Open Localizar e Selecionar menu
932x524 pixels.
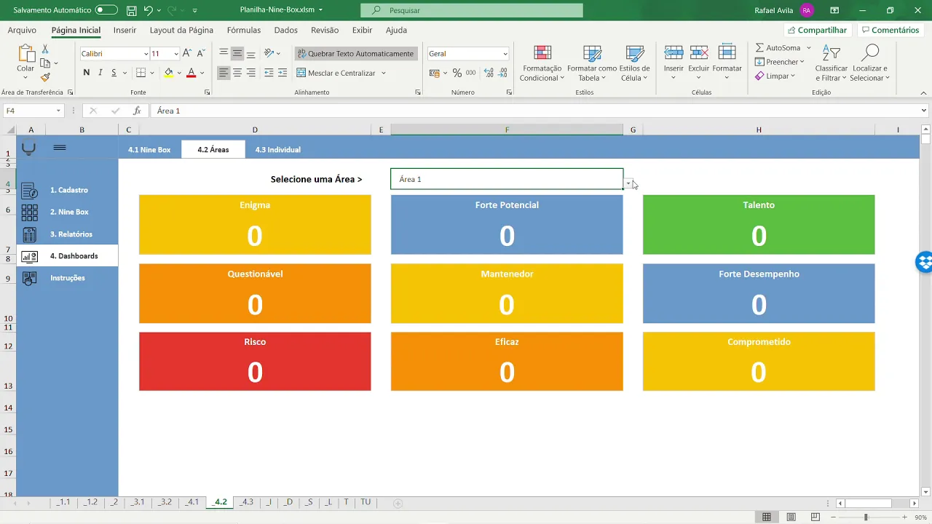click(869, 63)
